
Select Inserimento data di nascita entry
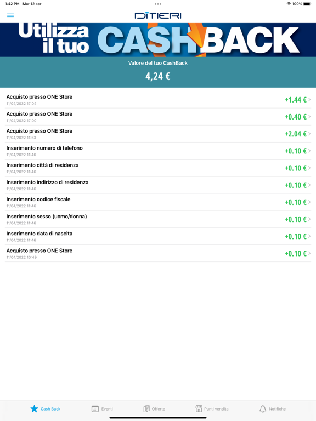158,236
